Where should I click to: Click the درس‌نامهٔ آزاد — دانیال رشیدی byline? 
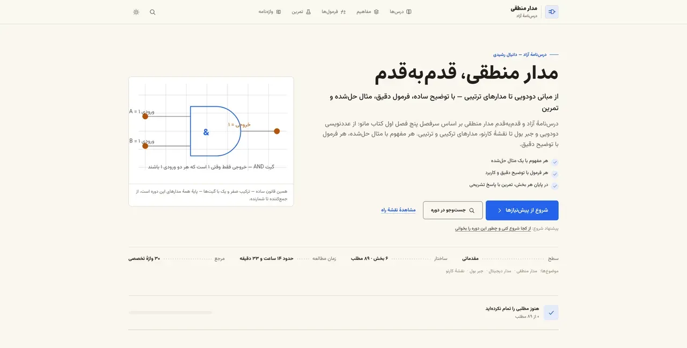point(520,54)
